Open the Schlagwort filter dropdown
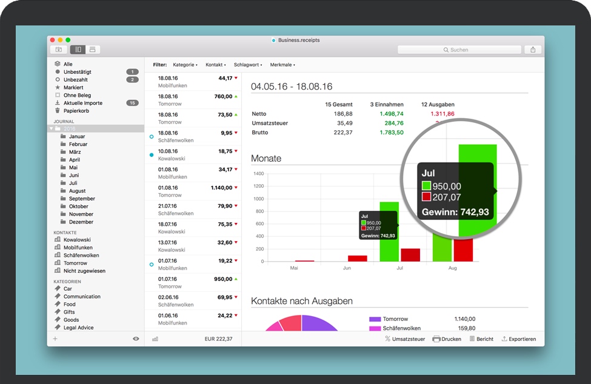 click(248, 65)
